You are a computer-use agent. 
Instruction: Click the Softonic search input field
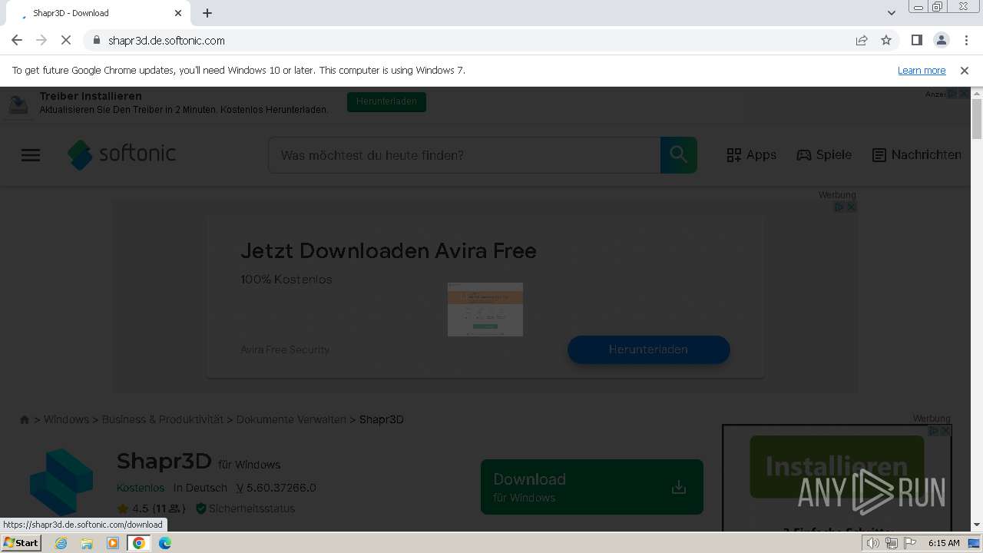coord(465,155)
